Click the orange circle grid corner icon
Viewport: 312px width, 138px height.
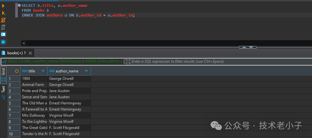(x=17, y=71)
